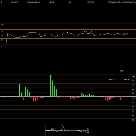
Task: Click the '968.97' price value
Action: (x=127, y=79)
